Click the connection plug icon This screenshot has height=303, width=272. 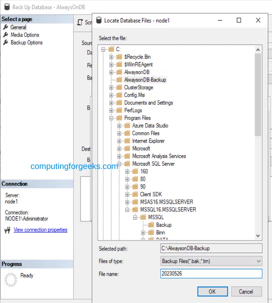pyautogui.click(x=8, y=230)
